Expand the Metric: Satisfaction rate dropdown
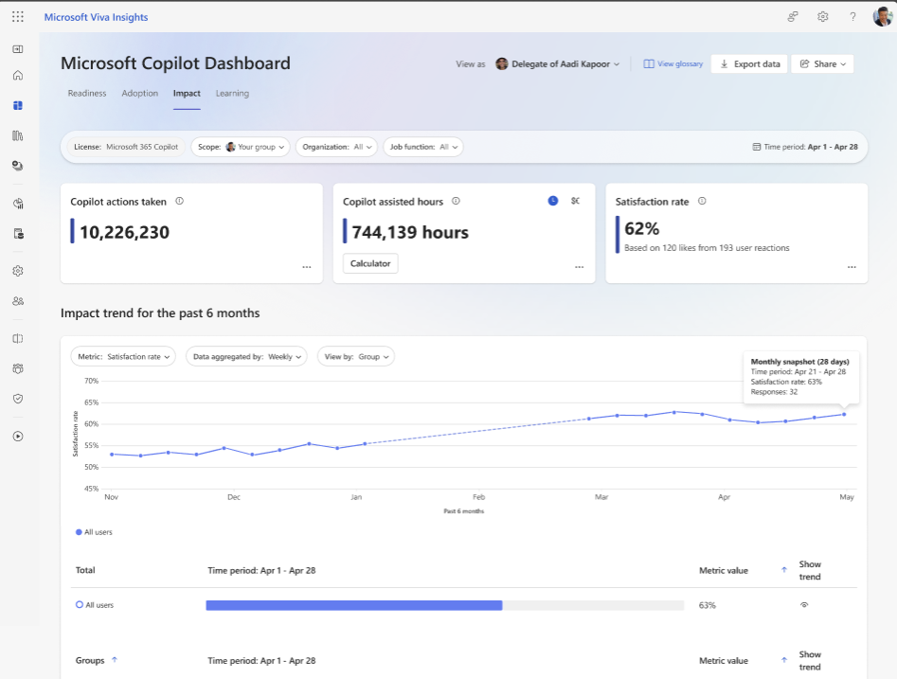 pos(123,356)
